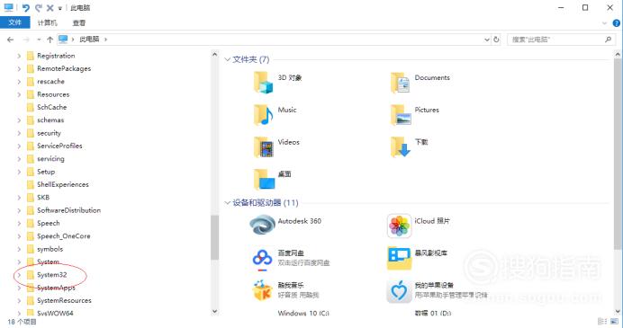Switch to details view in status bar
This screenshot has height=328, width=623.
602,321
